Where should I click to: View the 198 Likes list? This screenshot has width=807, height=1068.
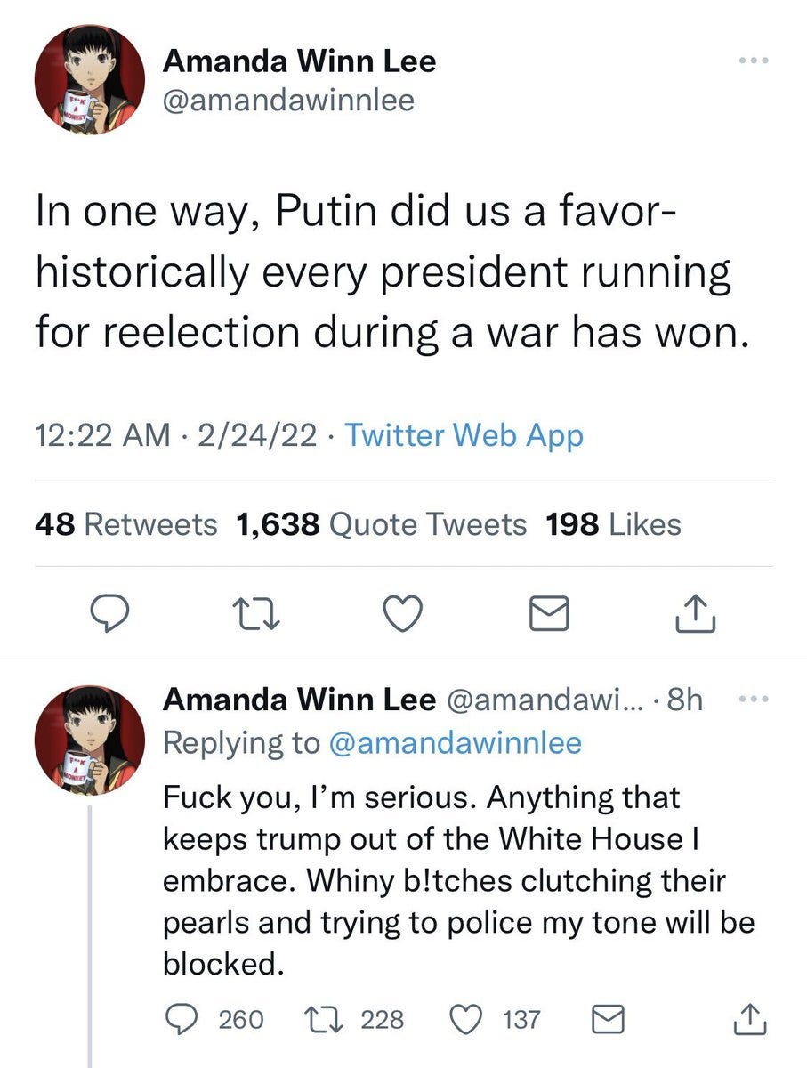615,525
